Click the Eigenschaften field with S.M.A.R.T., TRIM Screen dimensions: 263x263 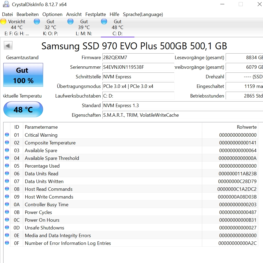click(183, 115)
